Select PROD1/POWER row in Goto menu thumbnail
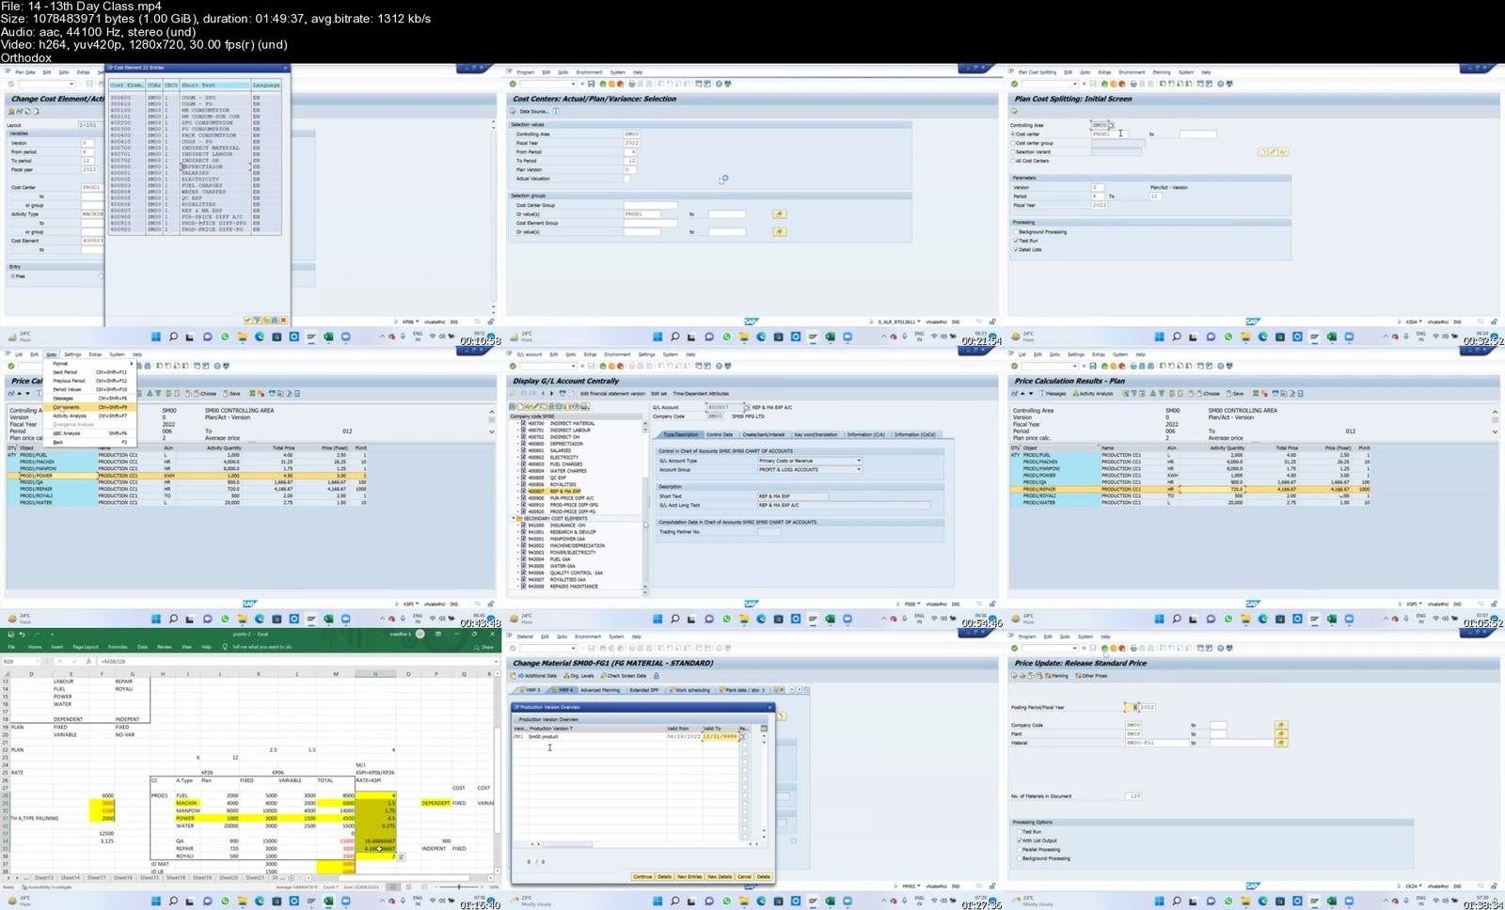1505x910 pixels. click(187, 476)
